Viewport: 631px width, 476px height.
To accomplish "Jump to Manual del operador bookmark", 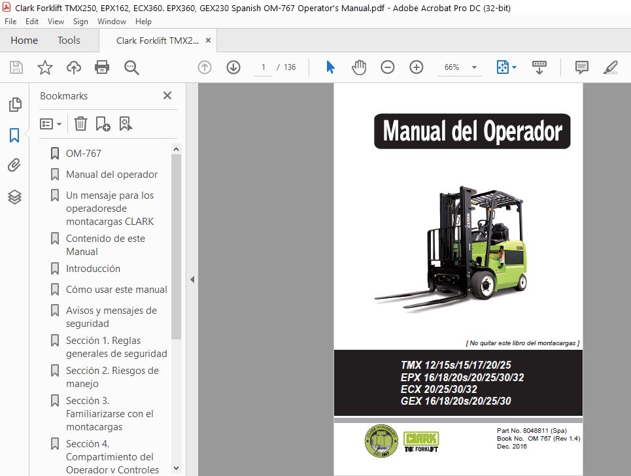I will pyautogui.click(x=111, y=174).
